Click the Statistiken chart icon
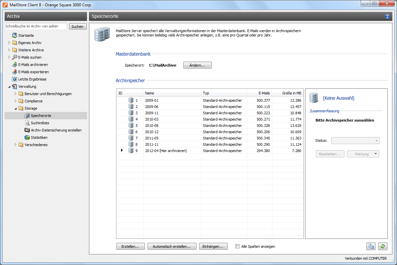The height and width of the screenshot is (265, 397). pyautogui.click(x=27, y=137)
